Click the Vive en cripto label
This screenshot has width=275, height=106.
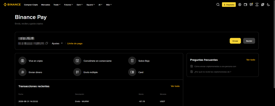point(36,61)
